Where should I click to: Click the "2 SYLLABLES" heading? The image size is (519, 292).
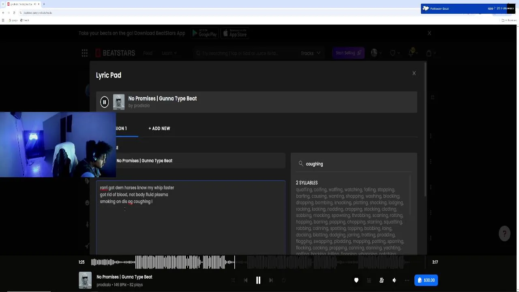pyautogui.click(x=307, y=182)
